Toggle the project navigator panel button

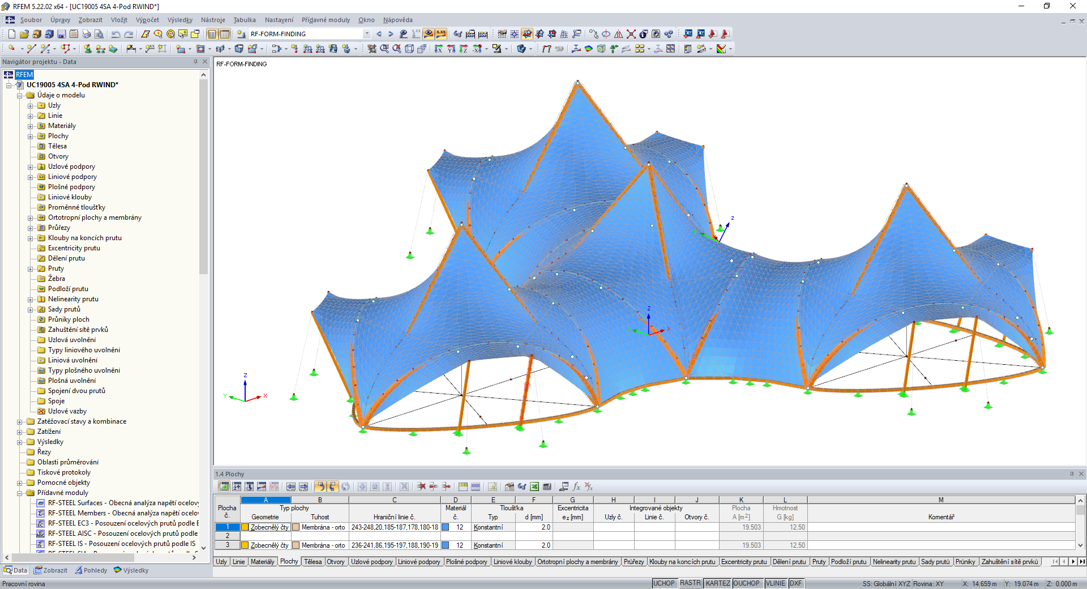[212, 34]
